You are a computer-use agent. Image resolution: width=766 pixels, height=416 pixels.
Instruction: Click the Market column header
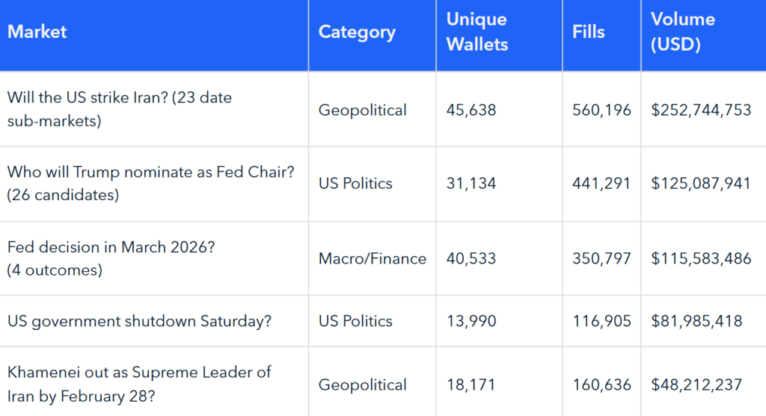tap(37, 32)
